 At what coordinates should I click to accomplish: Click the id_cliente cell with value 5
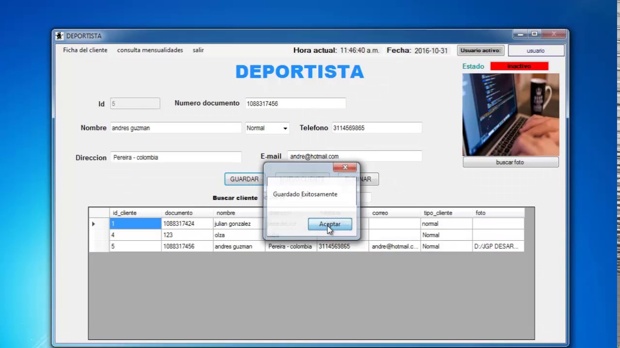click(x=135, y=246)
